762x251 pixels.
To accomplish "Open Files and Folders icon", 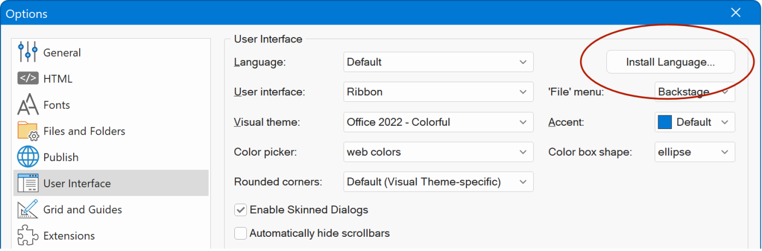I will [x=28, y=131].
